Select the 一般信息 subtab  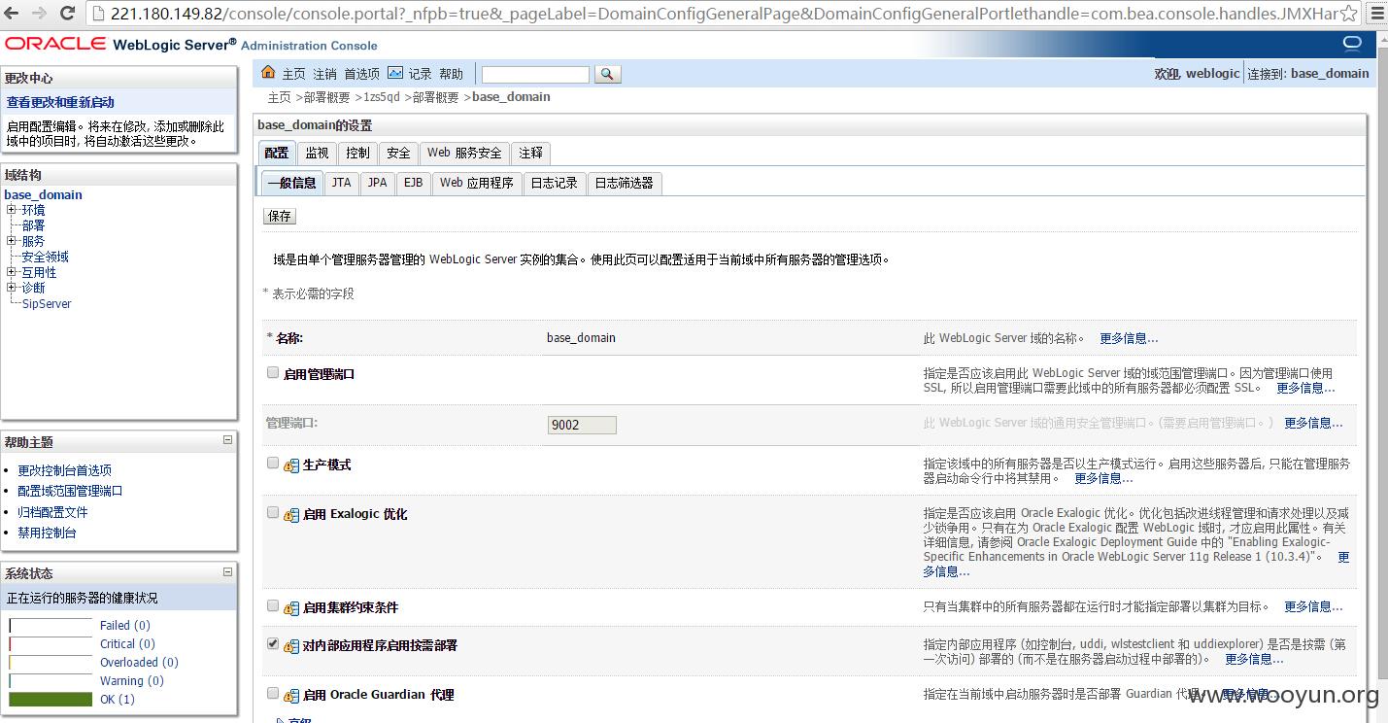(291, 183)
